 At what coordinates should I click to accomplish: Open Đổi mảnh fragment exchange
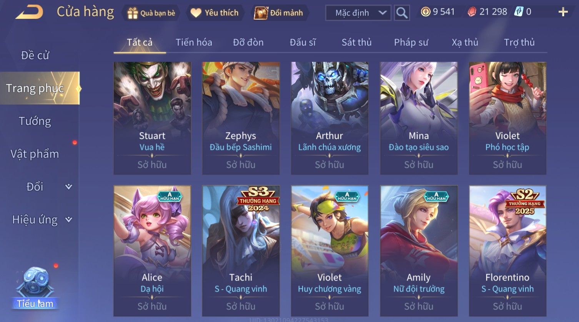pyautogui.click(x=278, y=13)
